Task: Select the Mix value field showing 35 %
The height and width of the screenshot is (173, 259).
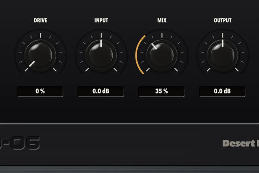Action: tap(161, 91)
